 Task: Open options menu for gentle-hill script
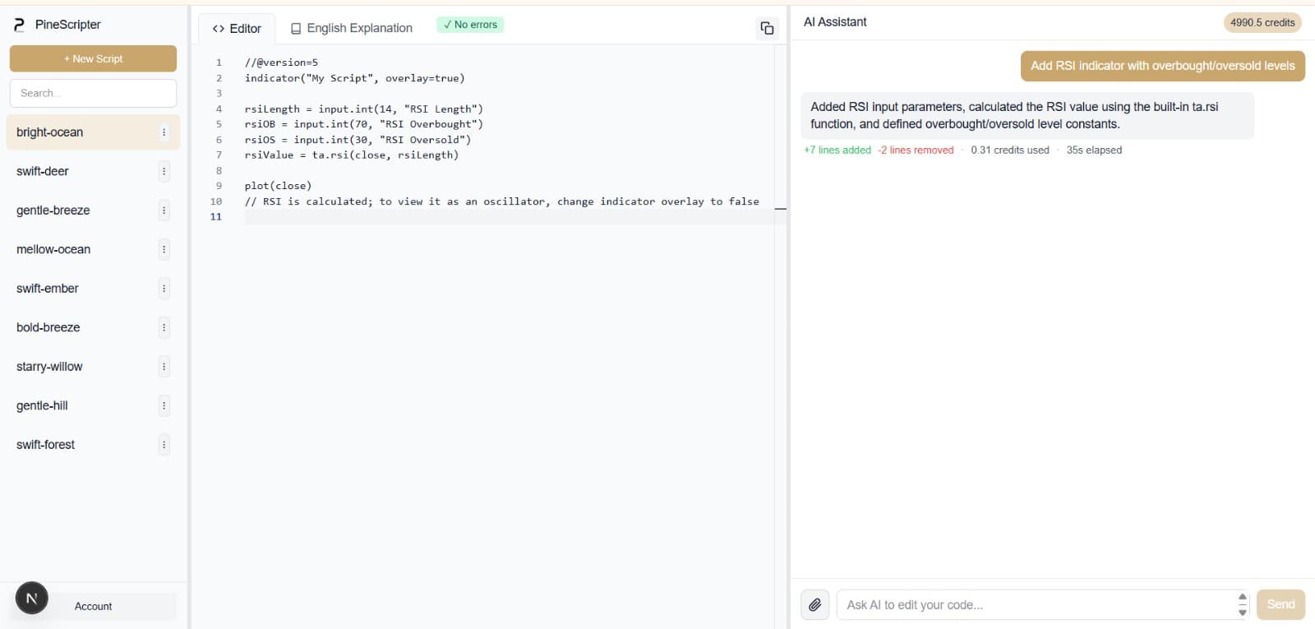click(164, 405)
